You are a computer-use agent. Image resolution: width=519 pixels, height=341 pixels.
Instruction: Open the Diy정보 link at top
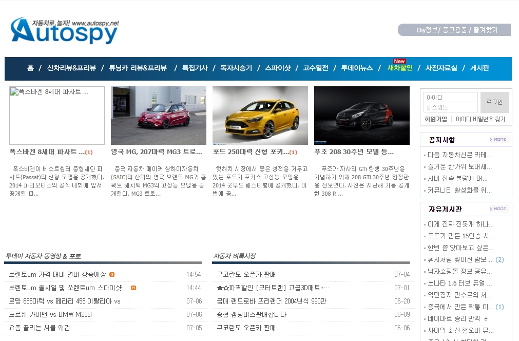427,30
